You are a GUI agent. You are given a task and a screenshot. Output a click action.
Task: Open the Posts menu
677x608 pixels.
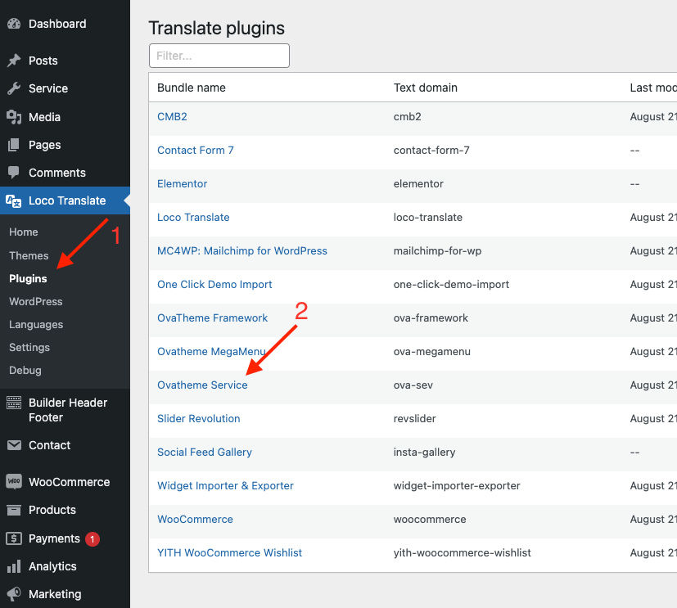pyautogui.click(x=43, y=61)
